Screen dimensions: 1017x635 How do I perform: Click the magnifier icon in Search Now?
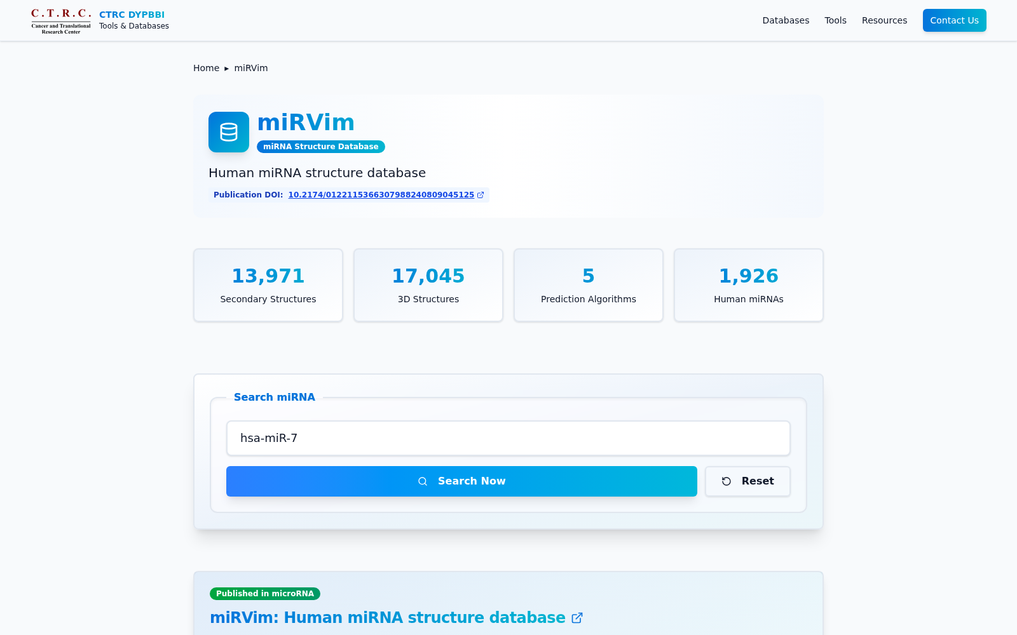click(x=423, y=481)
